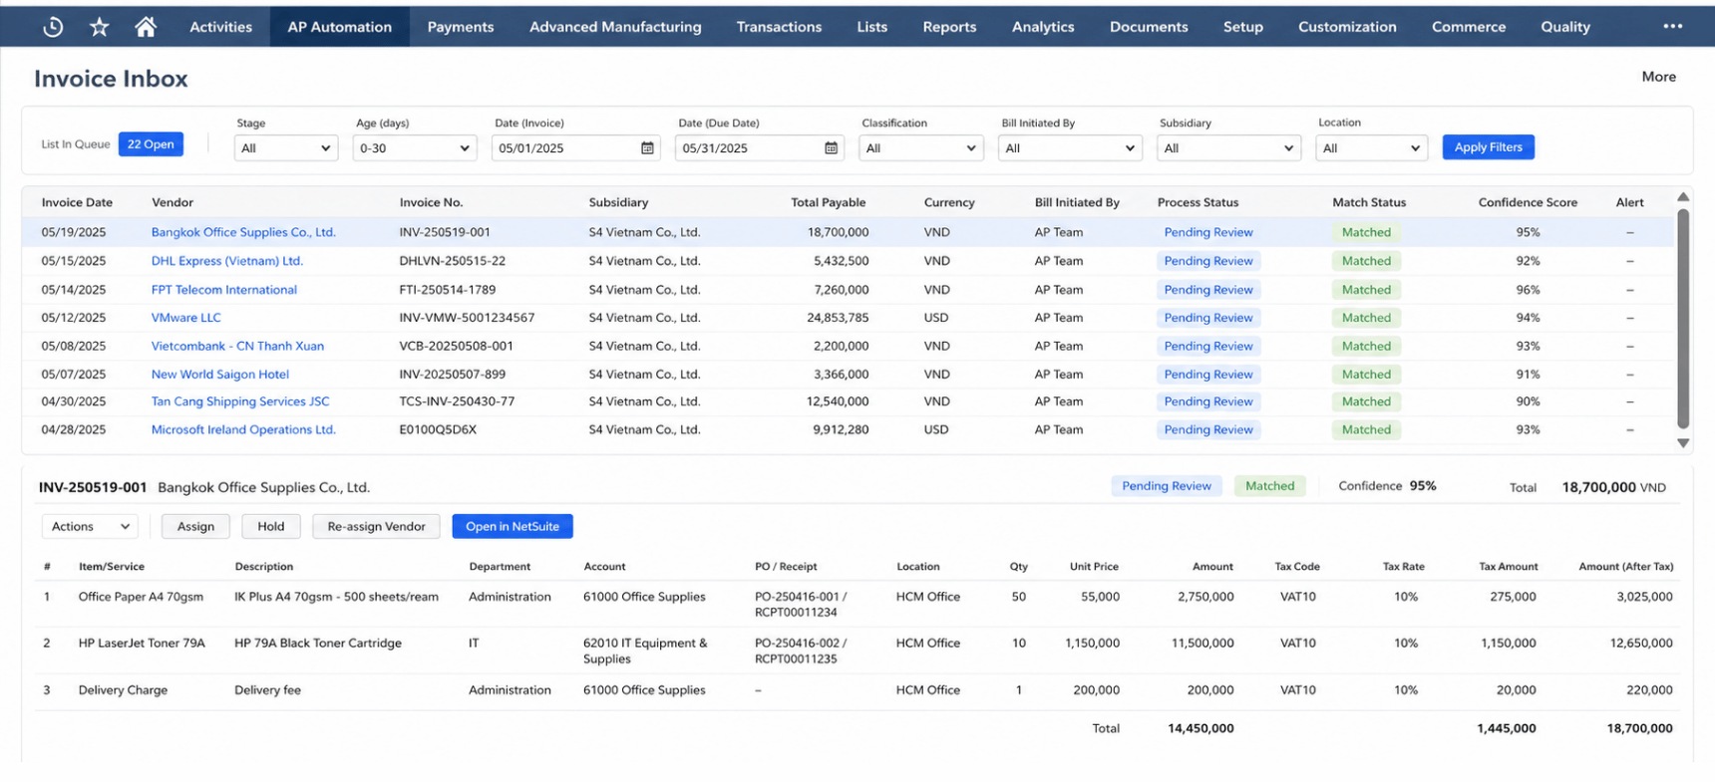1715x782 pixels.
Task: Select the AP Automation menu
Action: [340, 27]
